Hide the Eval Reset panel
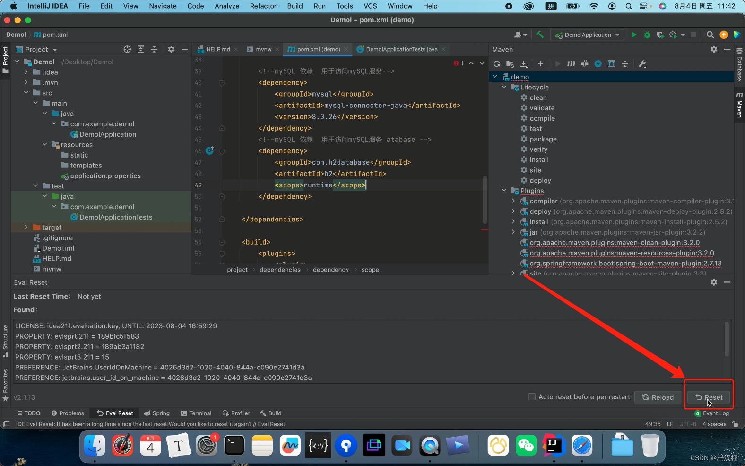 727,282
